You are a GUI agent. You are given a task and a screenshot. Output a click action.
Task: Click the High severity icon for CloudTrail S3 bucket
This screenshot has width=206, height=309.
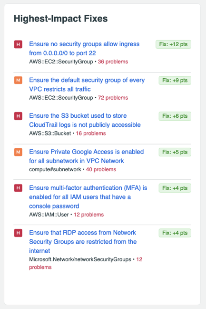point(18,116)
